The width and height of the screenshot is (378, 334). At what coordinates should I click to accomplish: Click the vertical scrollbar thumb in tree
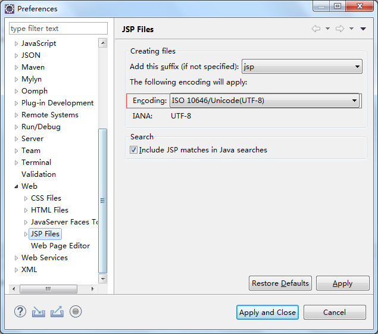coord(103,201)
